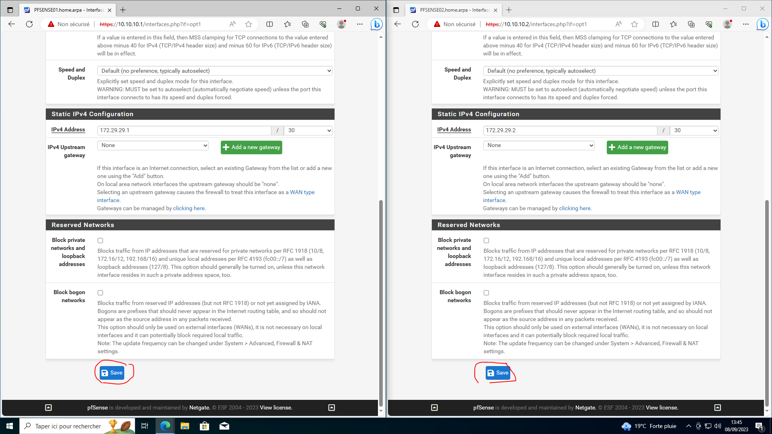This screenshot has width=772, height=434.
Task: Open a new tab in the left browser
Action: [x=123, y=10]
